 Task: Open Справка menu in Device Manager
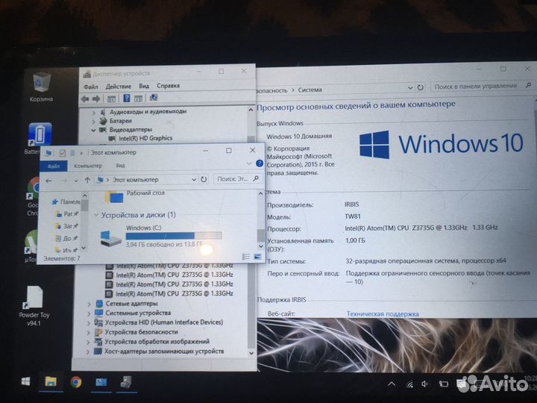[x=168, y=86]
